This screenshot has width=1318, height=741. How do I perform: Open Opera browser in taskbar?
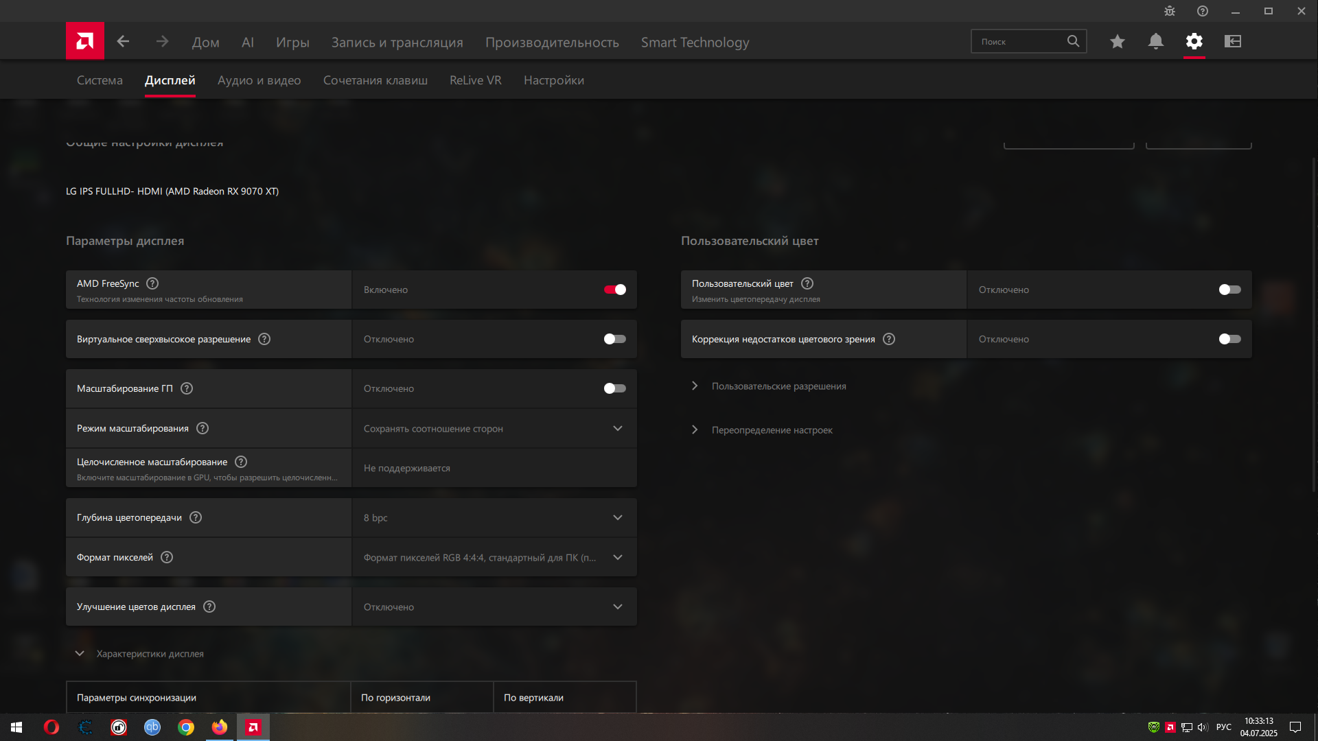click(51, 727)
